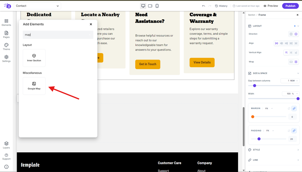Image resolution: width=302 pixels, height=172 pixels.
Task: Open the About footer link
Action: (202, 170)
